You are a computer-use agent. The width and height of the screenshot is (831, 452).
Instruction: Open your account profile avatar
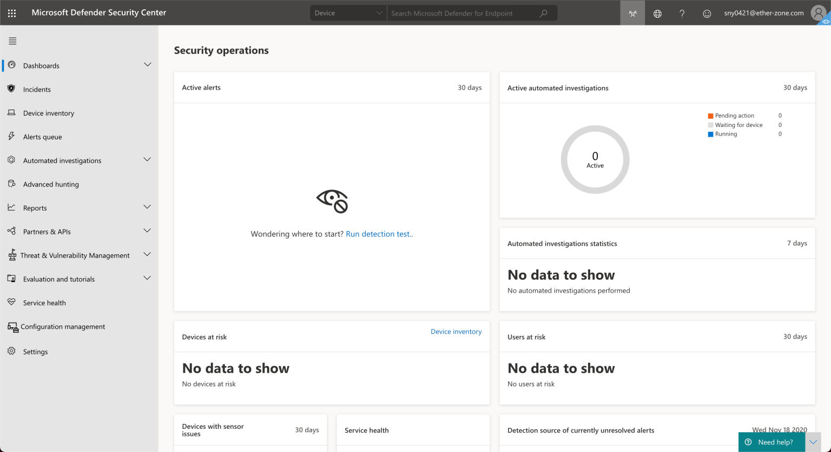[x=818, y=13]
